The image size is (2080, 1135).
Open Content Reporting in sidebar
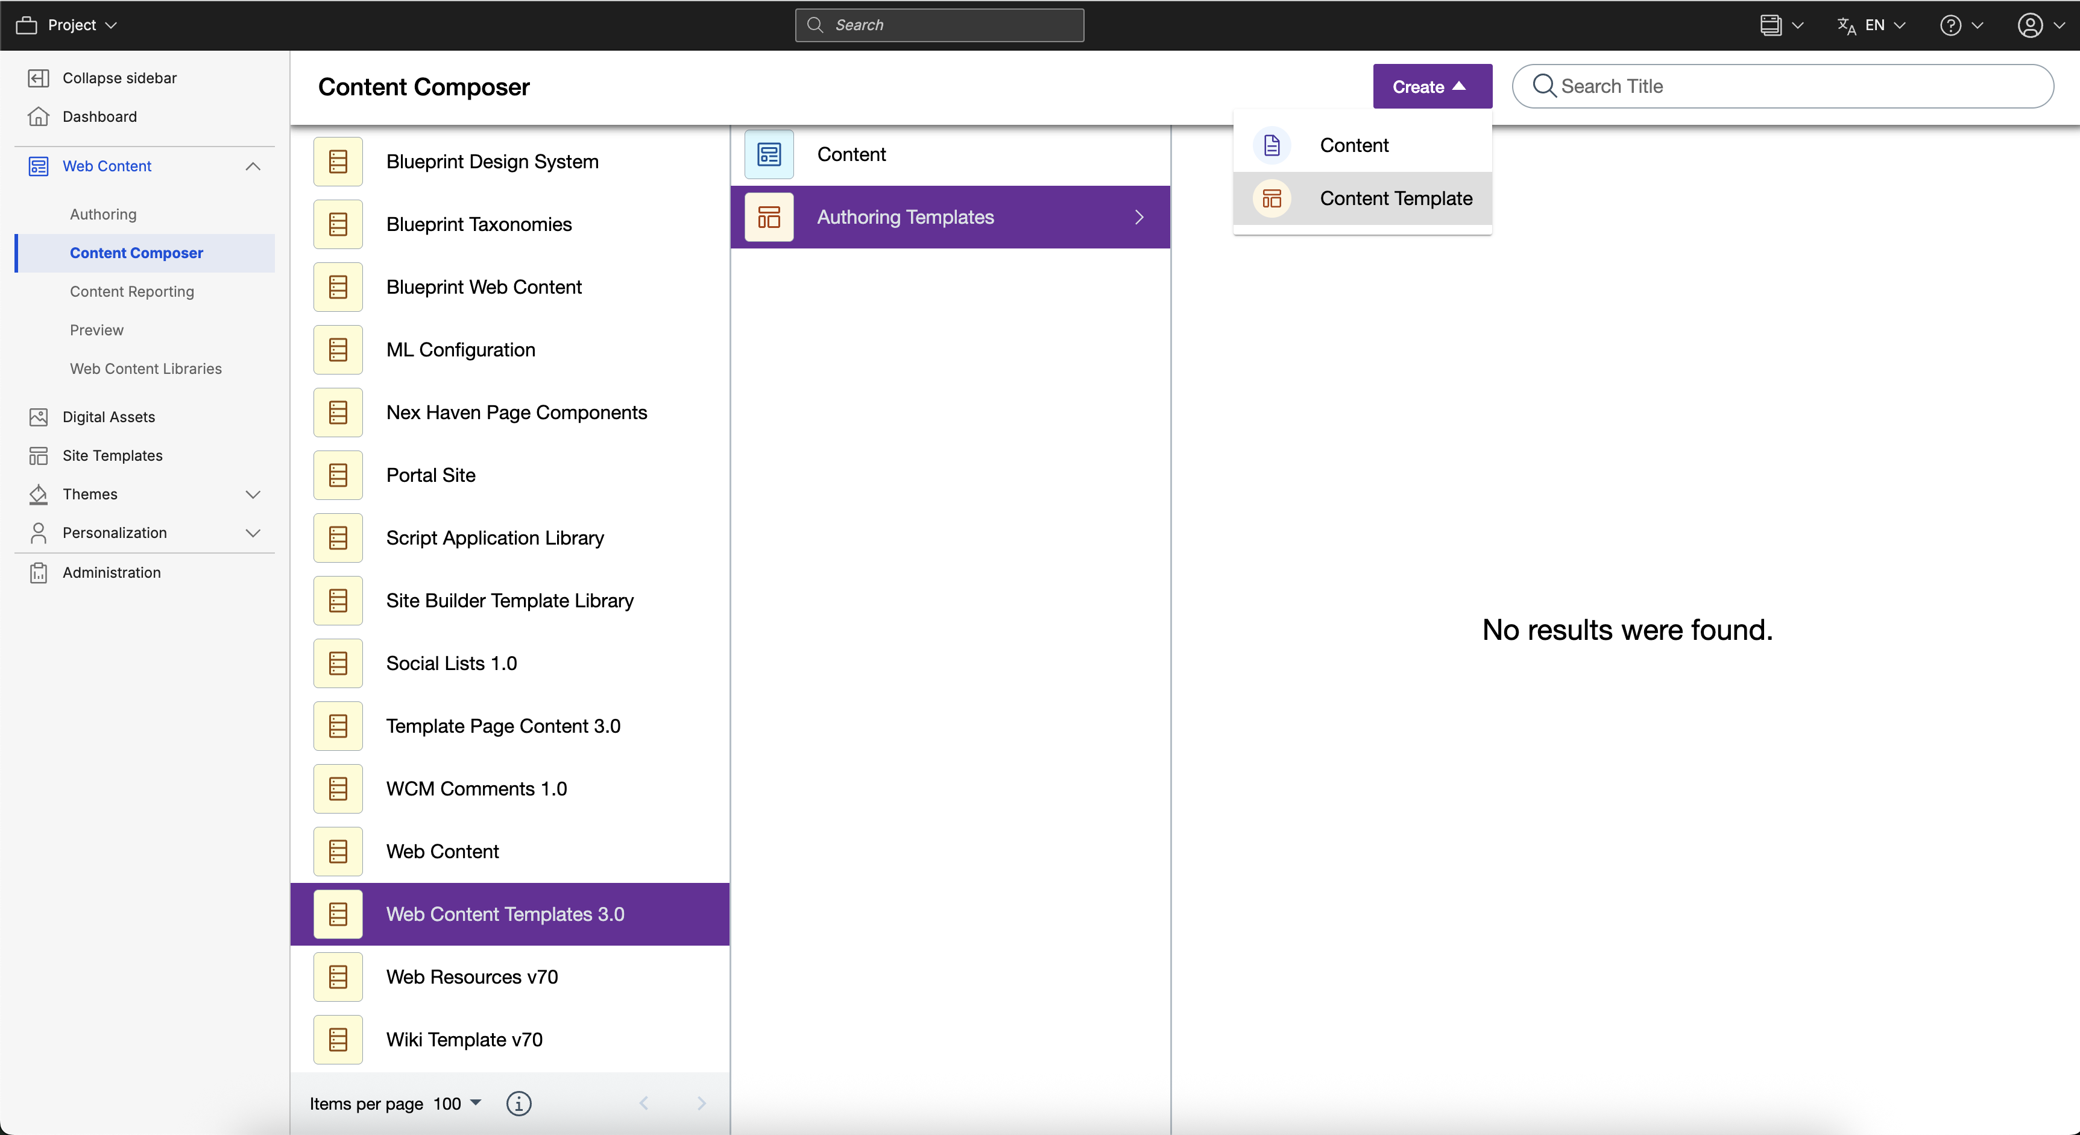coord(131,292)
